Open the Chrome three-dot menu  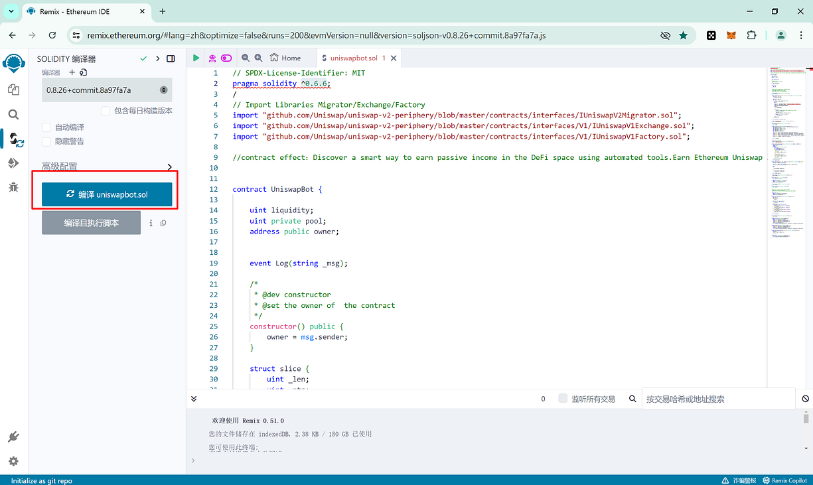point(800,35)
